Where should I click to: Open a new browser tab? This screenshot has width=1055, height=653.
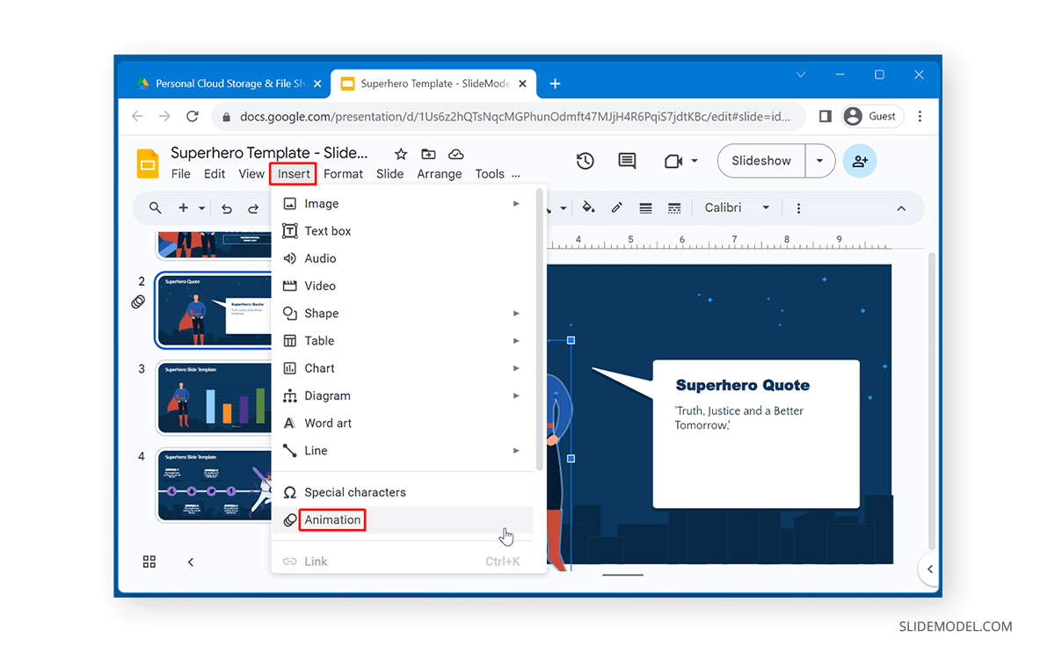pyautogui.click(x=555, y=83)
